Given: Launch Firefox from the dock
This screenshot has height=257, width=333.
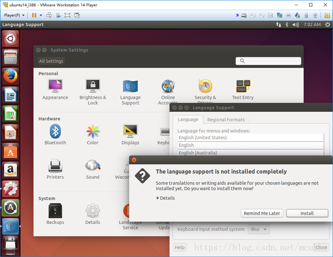Looking at the screenshot, I should tap(10, 76).
